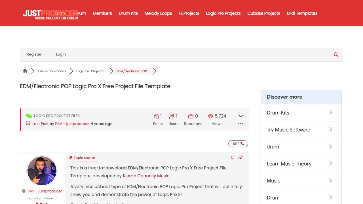Click the "This is a free-to-download" sentence

click(148, 172)
